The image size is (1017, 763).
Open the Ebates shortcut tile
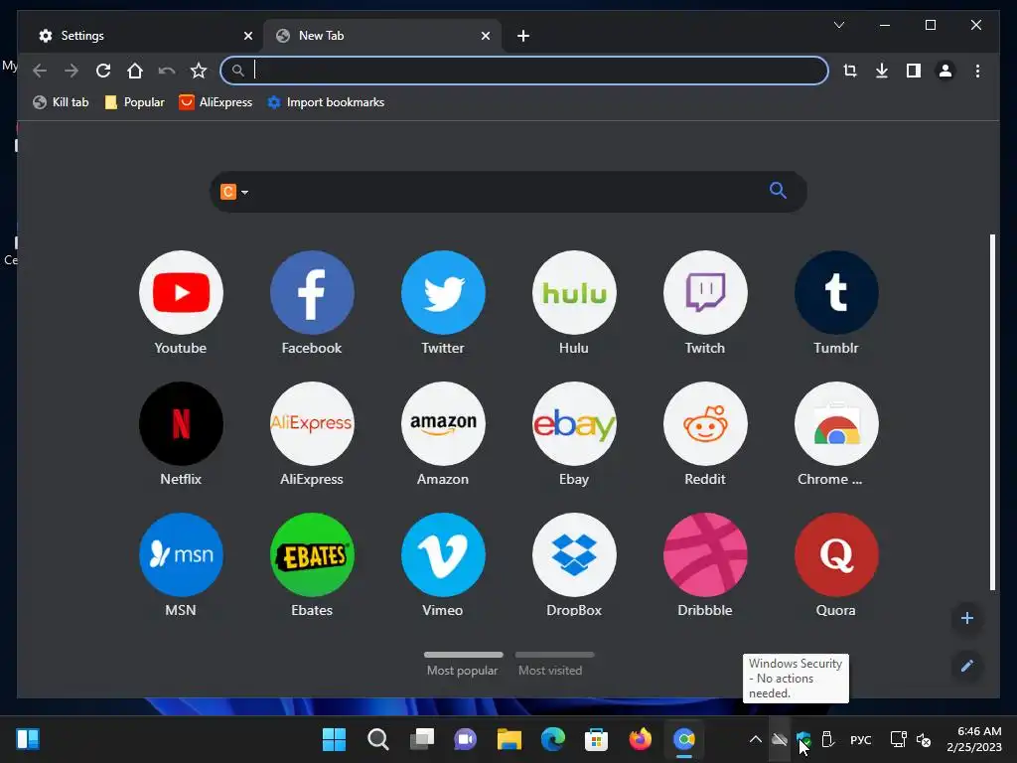pyautogui.click(x=312, y=554)
